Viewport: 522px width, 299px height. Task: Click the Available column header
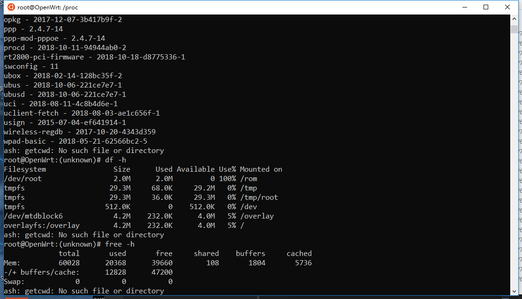coord(196,169)
